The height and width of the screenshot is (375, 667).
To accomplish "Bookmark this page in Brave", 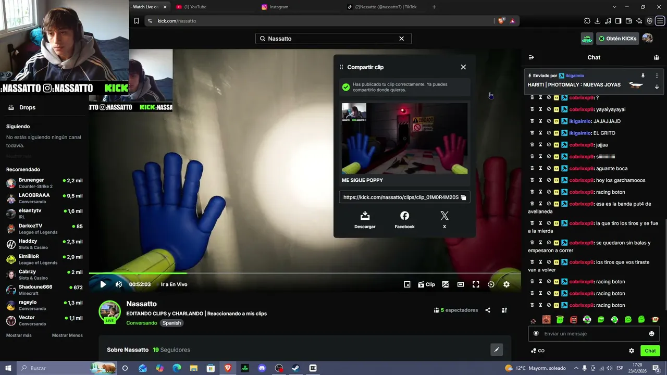I will (x=137, y=21).
